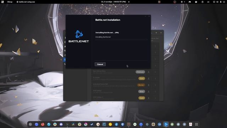Open the clock and calendar panel
The height and width of the screenshot is (128, 227).
tap(113, 2)
